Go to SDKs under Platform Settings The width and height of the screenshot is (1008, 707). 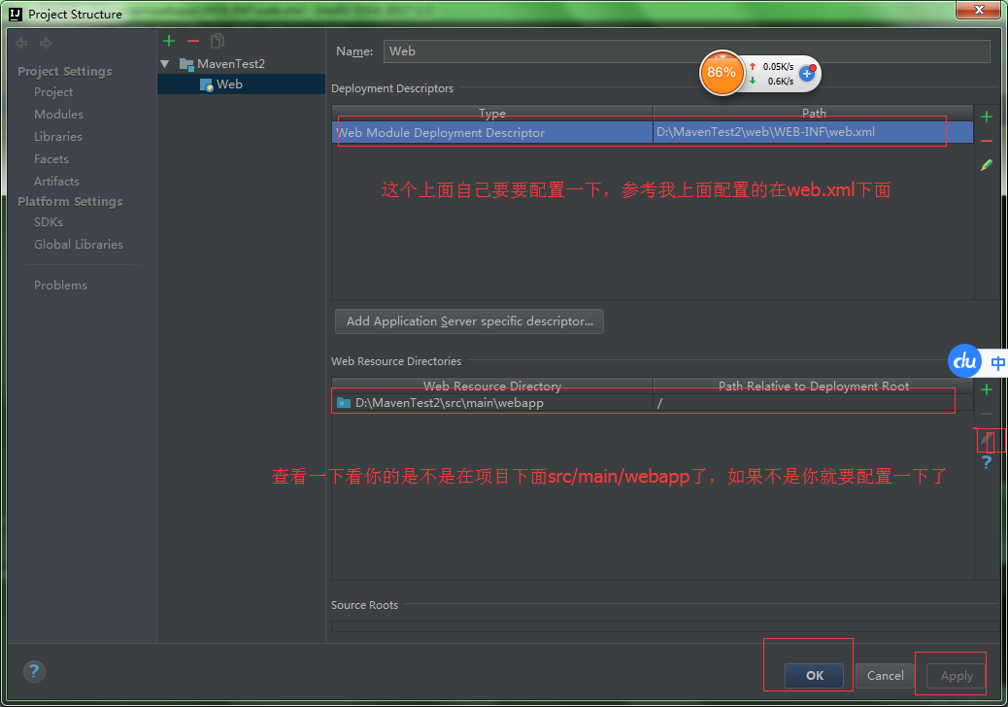coord(49,222)
